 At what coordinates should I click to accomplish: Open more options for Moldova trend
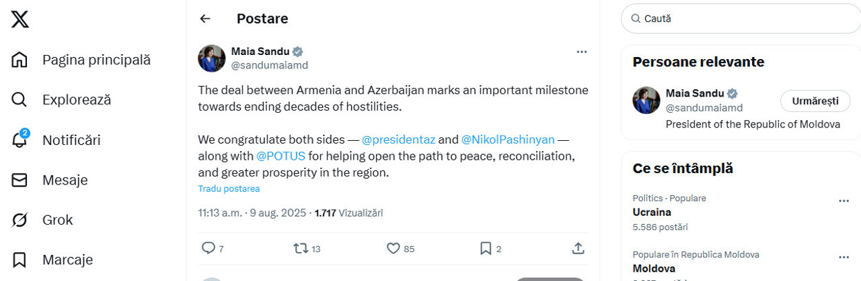[844, 257]
